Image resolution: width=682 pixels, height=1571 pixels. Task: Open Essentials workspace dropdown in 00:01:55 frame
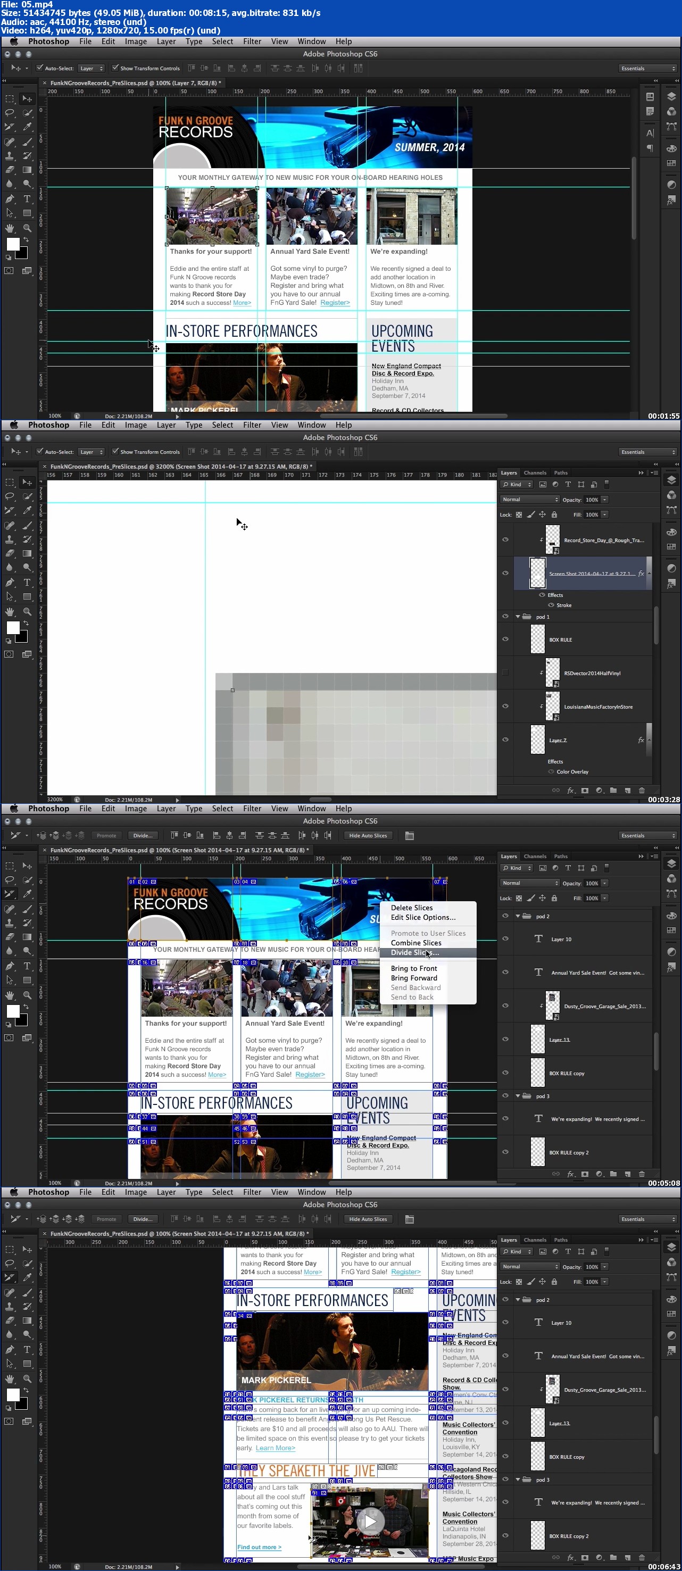[x=648, y=68]
